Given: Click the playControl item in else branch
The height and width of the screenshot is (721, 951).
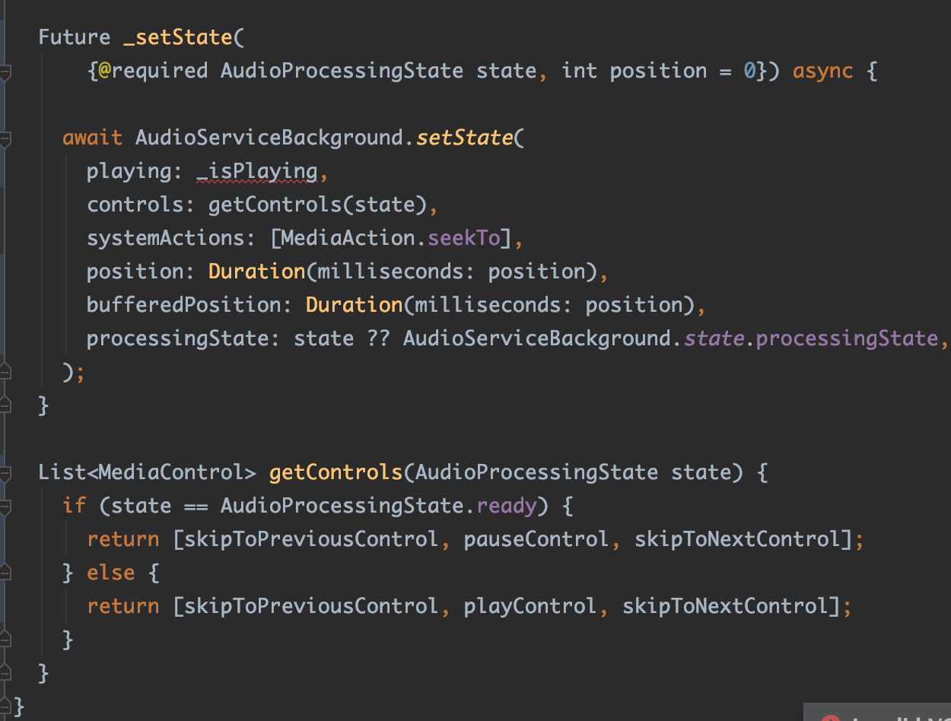Looking at the screenshot, I should pos(530,606).
